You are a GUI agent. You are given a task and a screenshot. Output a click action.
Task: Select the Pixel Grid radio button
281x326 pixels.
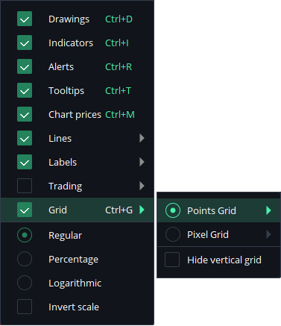173,234
